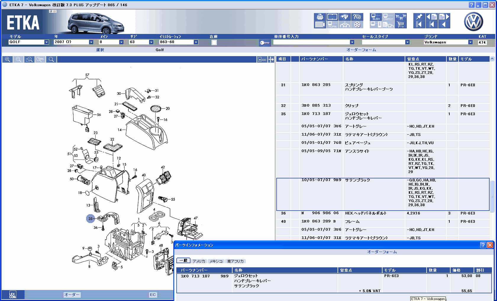Select the サテンブラック 9B9 color row
Image resolution: width=497 pixels, height=301 pixels.
[x=383, y=194]
